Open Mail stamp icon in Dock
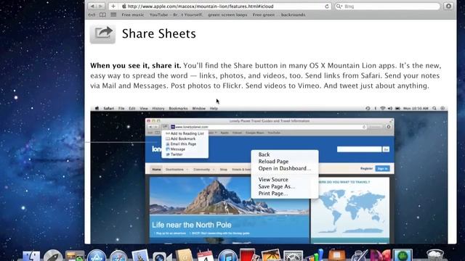This screenshot has width=465, height=261. point(140,255)
